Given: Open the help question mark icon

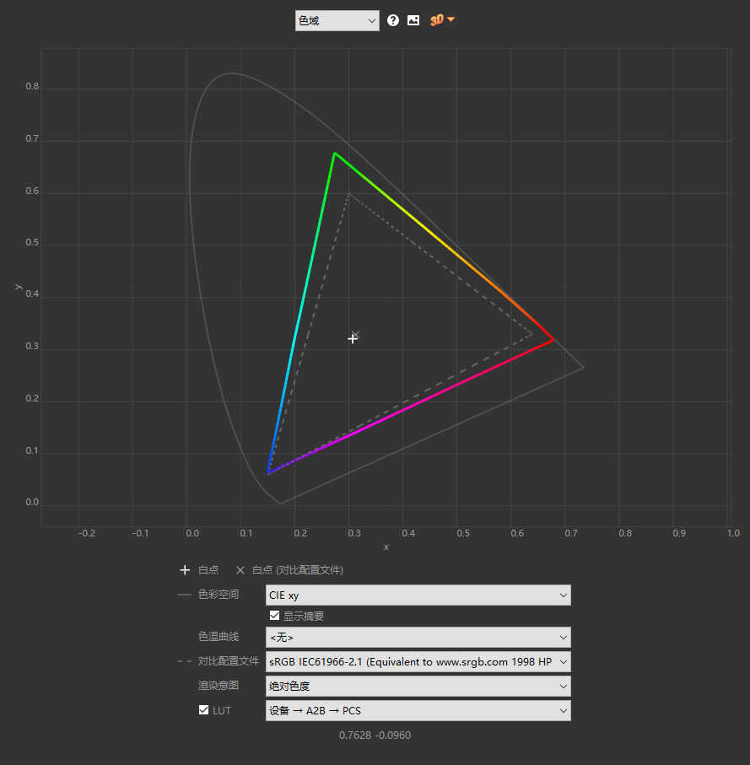Looking at the screenshot, I should [x=393, y=20].
